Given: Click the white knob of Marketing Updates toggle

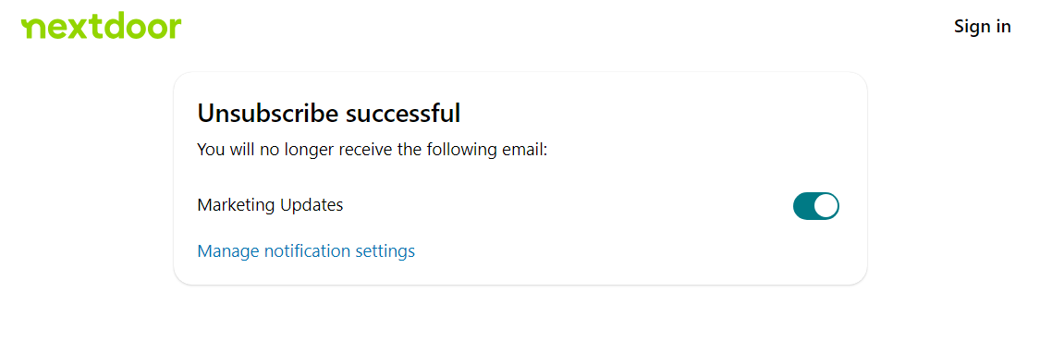Looking at the screenshot, I should tap(826, 206).
